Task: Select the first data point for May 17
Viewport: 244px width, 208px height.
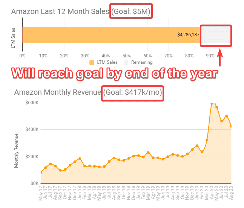Action: (x=41, y=173)
